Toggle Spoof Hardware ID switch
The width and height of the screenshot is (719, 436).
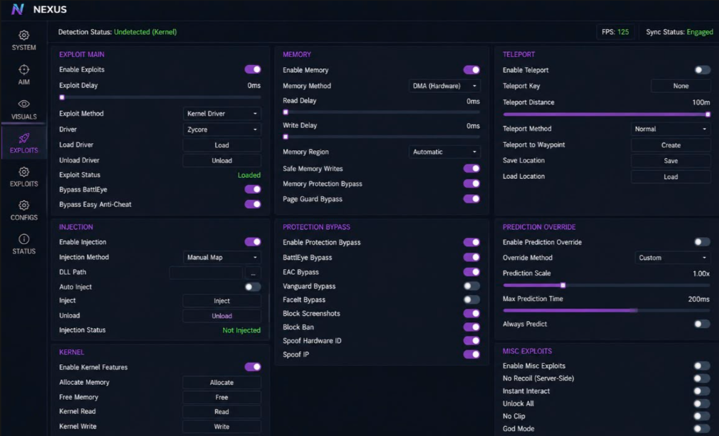click(x=471, y=341)
